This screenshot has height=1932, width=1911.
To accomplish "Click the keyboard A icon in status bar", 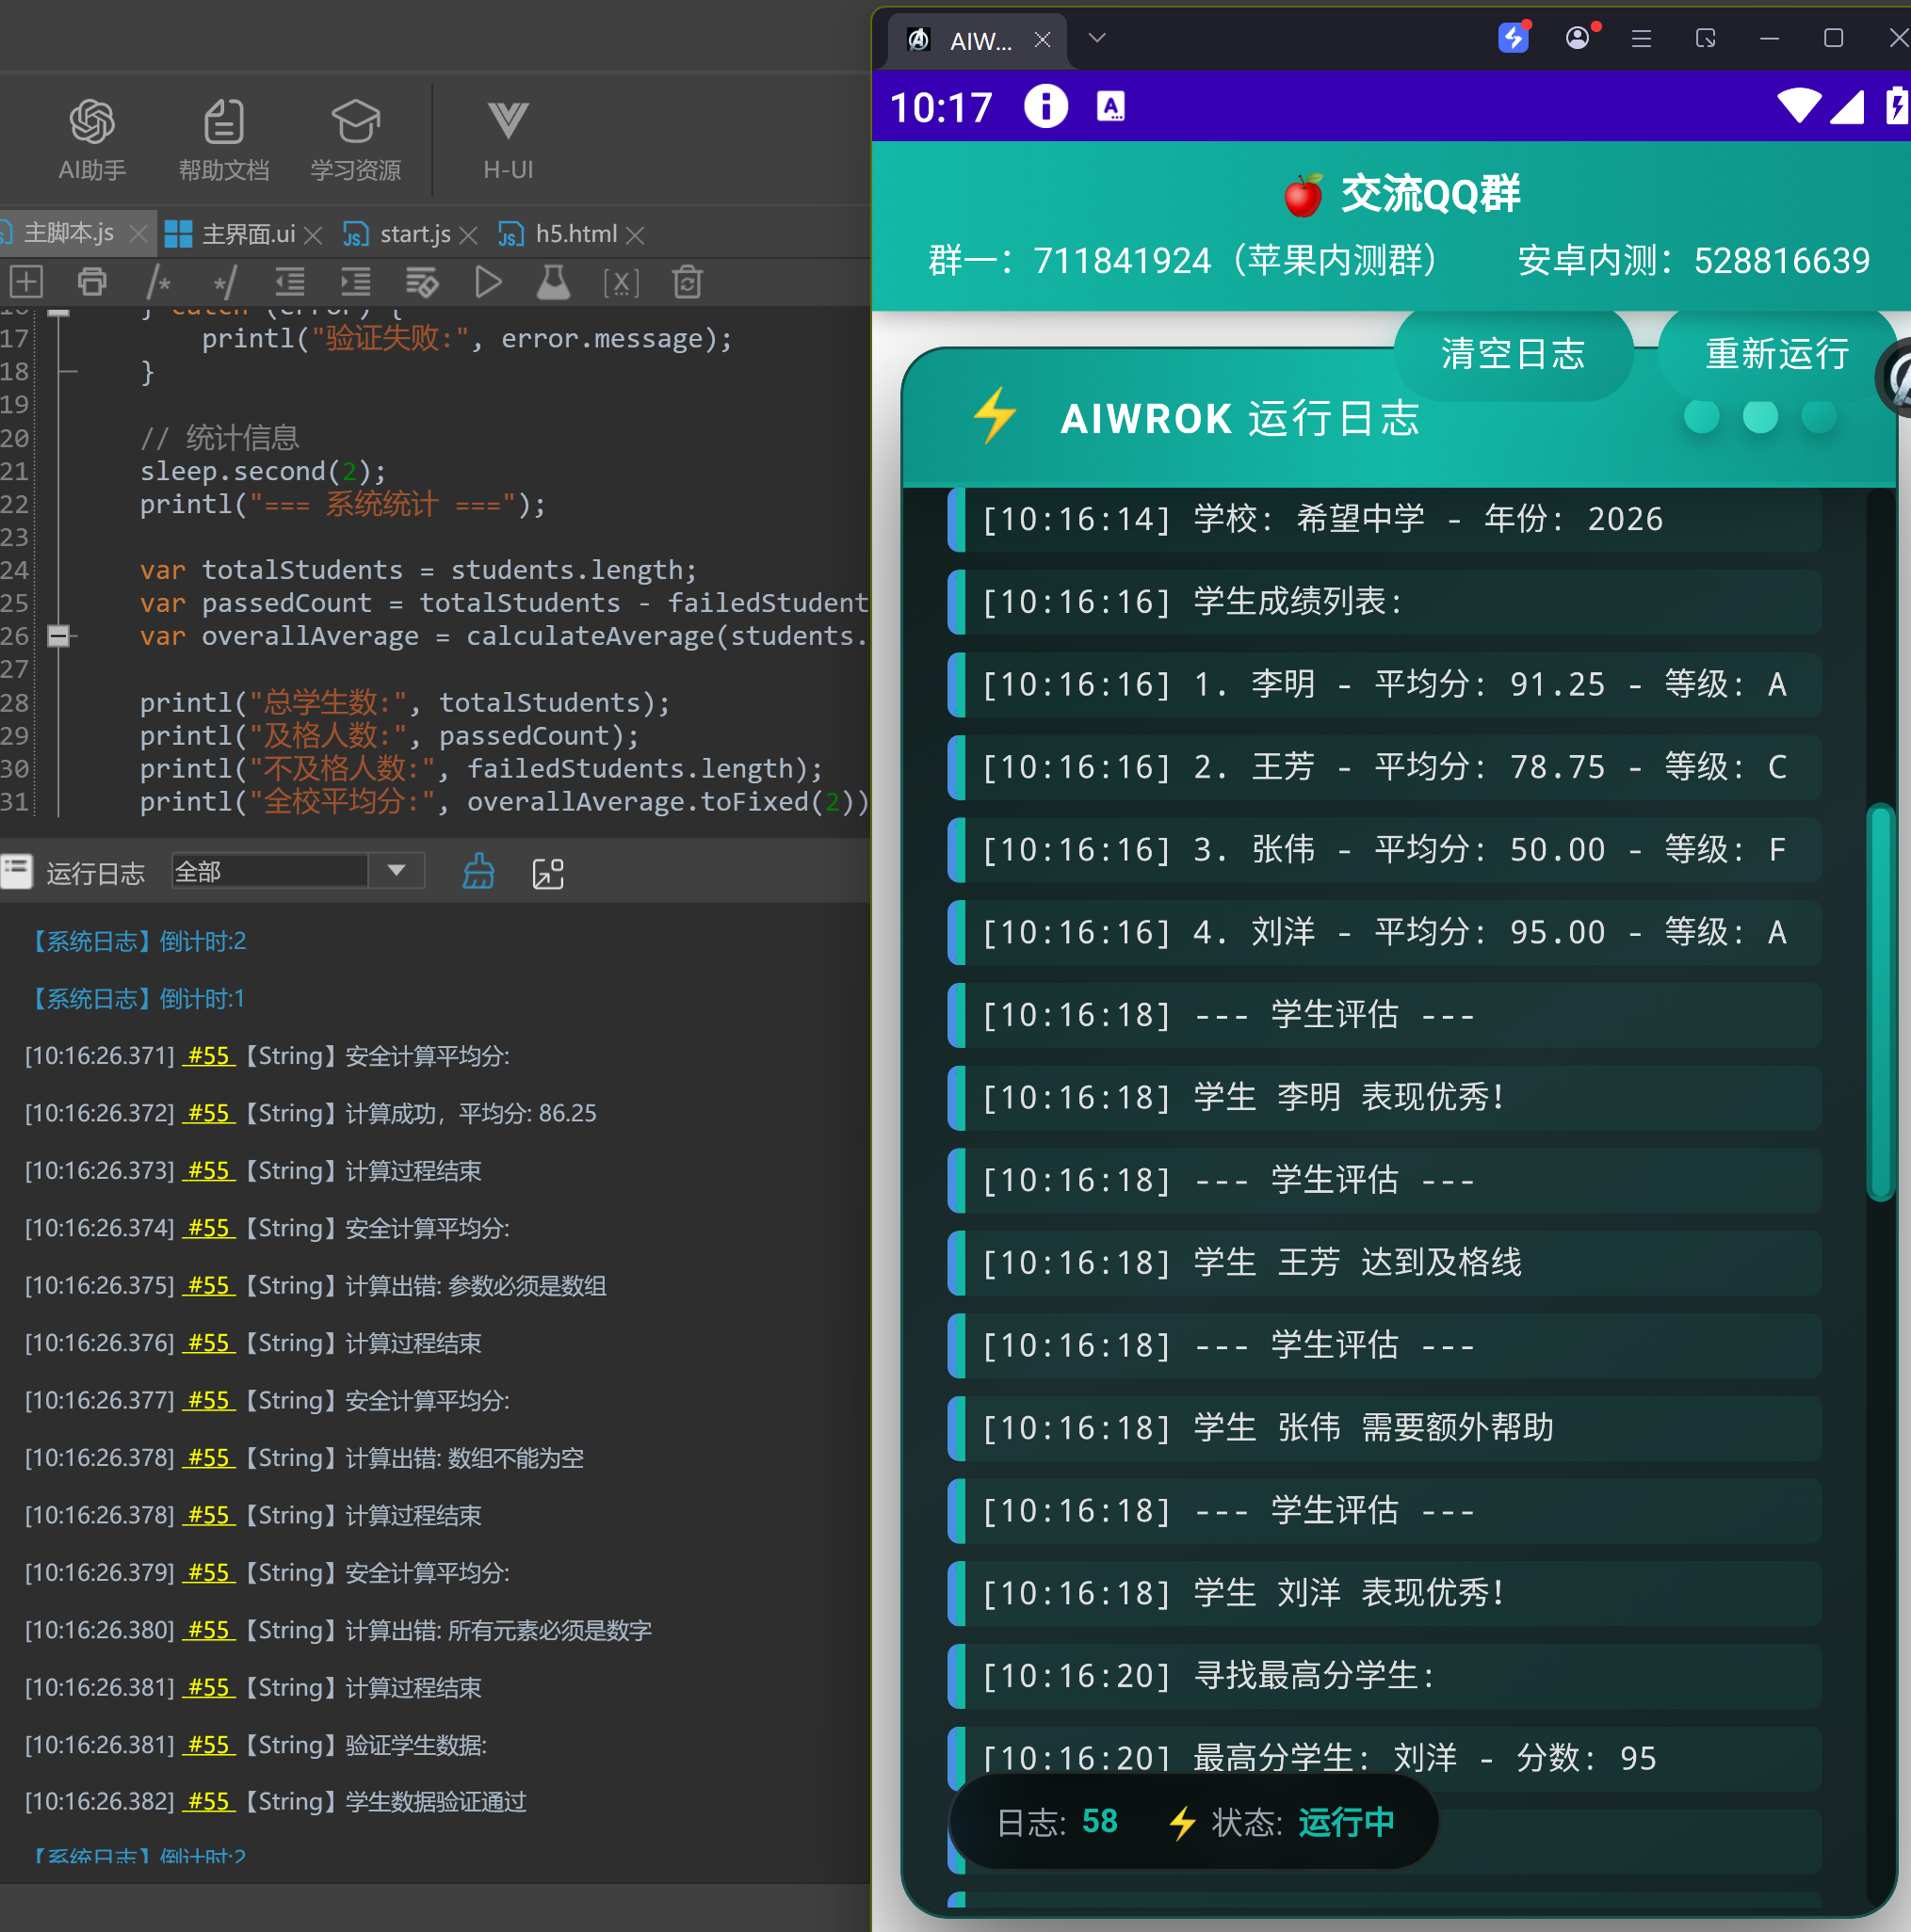I will 1111,106.
